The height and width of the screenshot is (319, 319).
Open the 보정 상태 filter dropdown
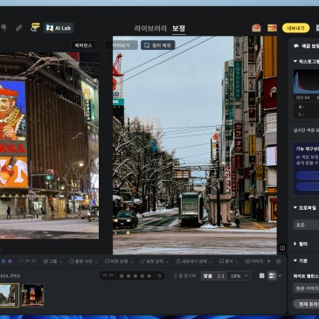pyautogui.click(x=154, y=261)
